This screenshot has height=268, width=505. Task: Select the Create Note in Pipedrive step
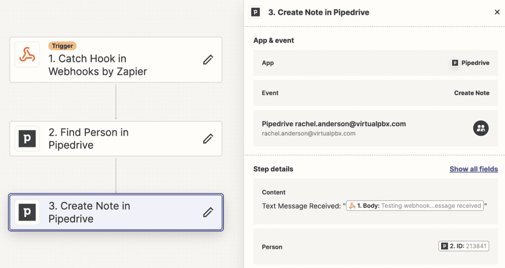pyautogui.click(x=116, y=212)
